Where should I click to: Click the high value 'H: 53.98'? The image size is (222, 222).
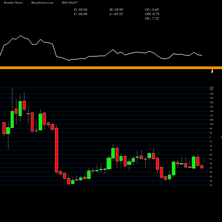pos(116,10)
